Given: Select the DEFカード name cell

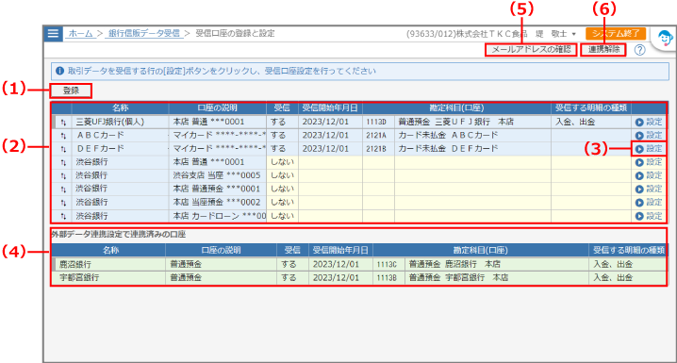Looking at the screenshot, I should click(120, 149).
